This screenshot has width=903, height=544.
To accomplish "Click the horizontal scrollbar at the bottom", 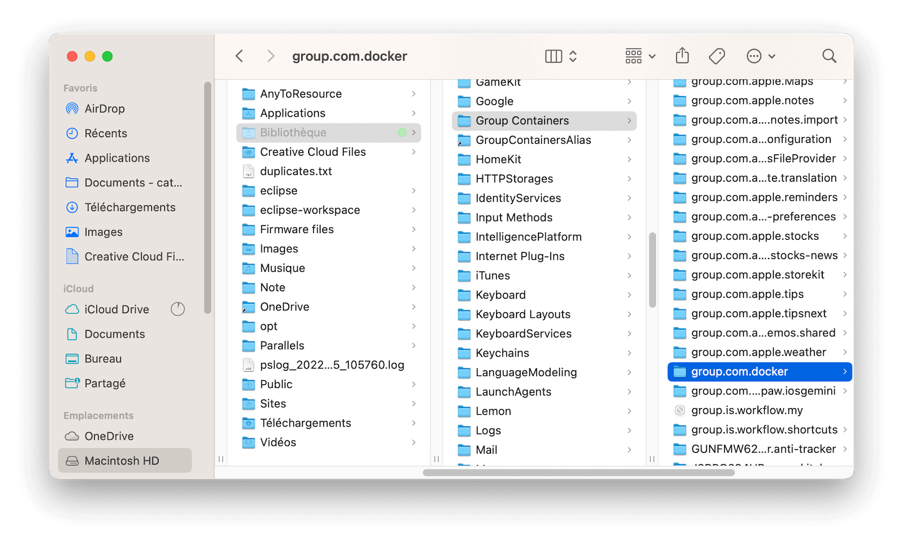I will (x=578, y=472).
